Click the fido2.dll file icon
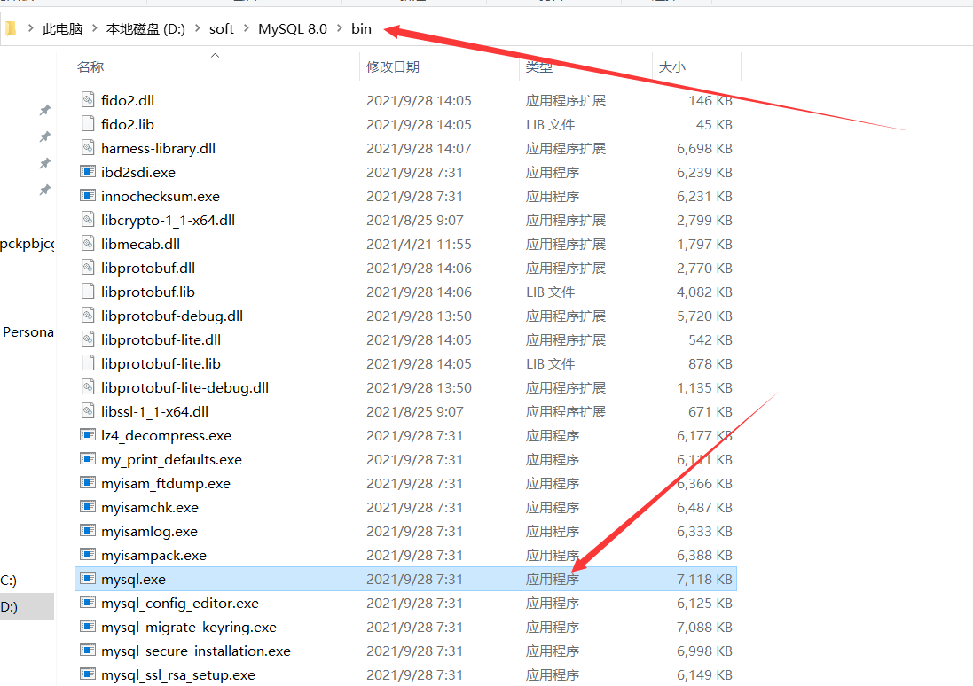Image resolution: width=973 pixels, height=686 pixels. [88, 100]
